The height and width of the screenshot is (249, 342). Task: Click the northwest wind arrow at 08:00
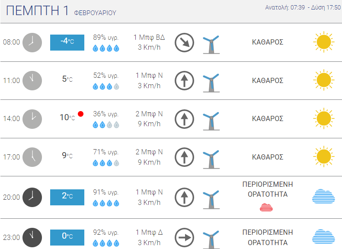point(184,42)
